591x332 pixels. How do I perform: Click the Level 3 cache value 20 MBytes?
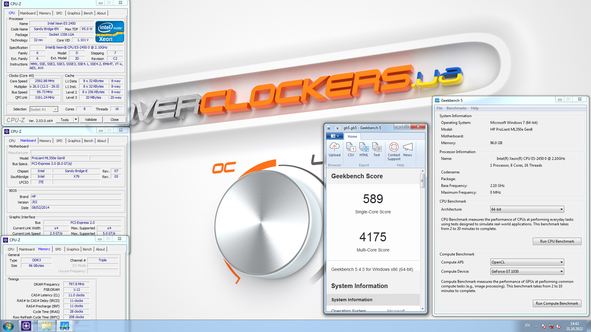click(94, 98)
